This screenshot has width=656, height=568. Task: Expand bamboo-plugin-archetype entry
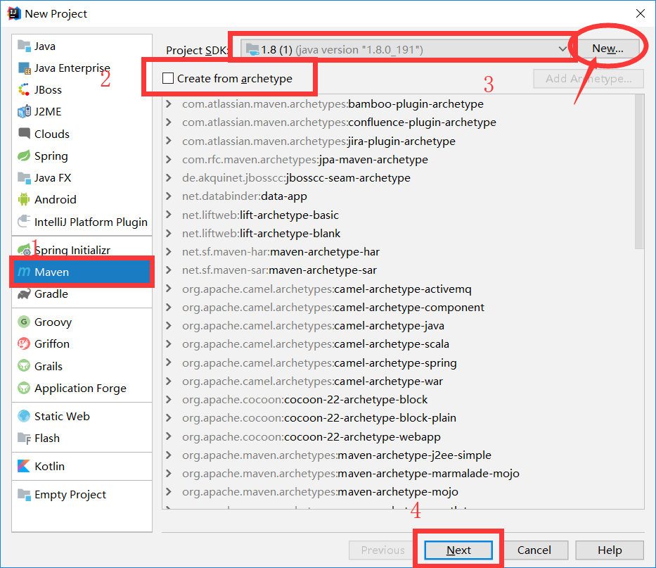[169, 104]
